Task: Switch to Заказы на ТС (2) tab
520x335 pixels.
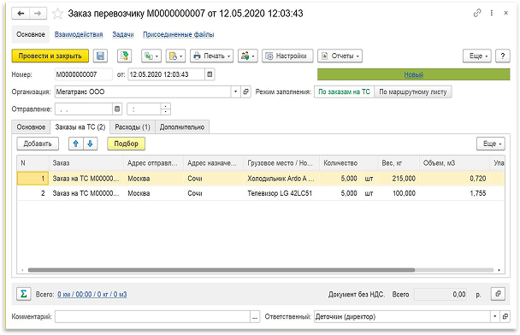Action: (80, 127)
